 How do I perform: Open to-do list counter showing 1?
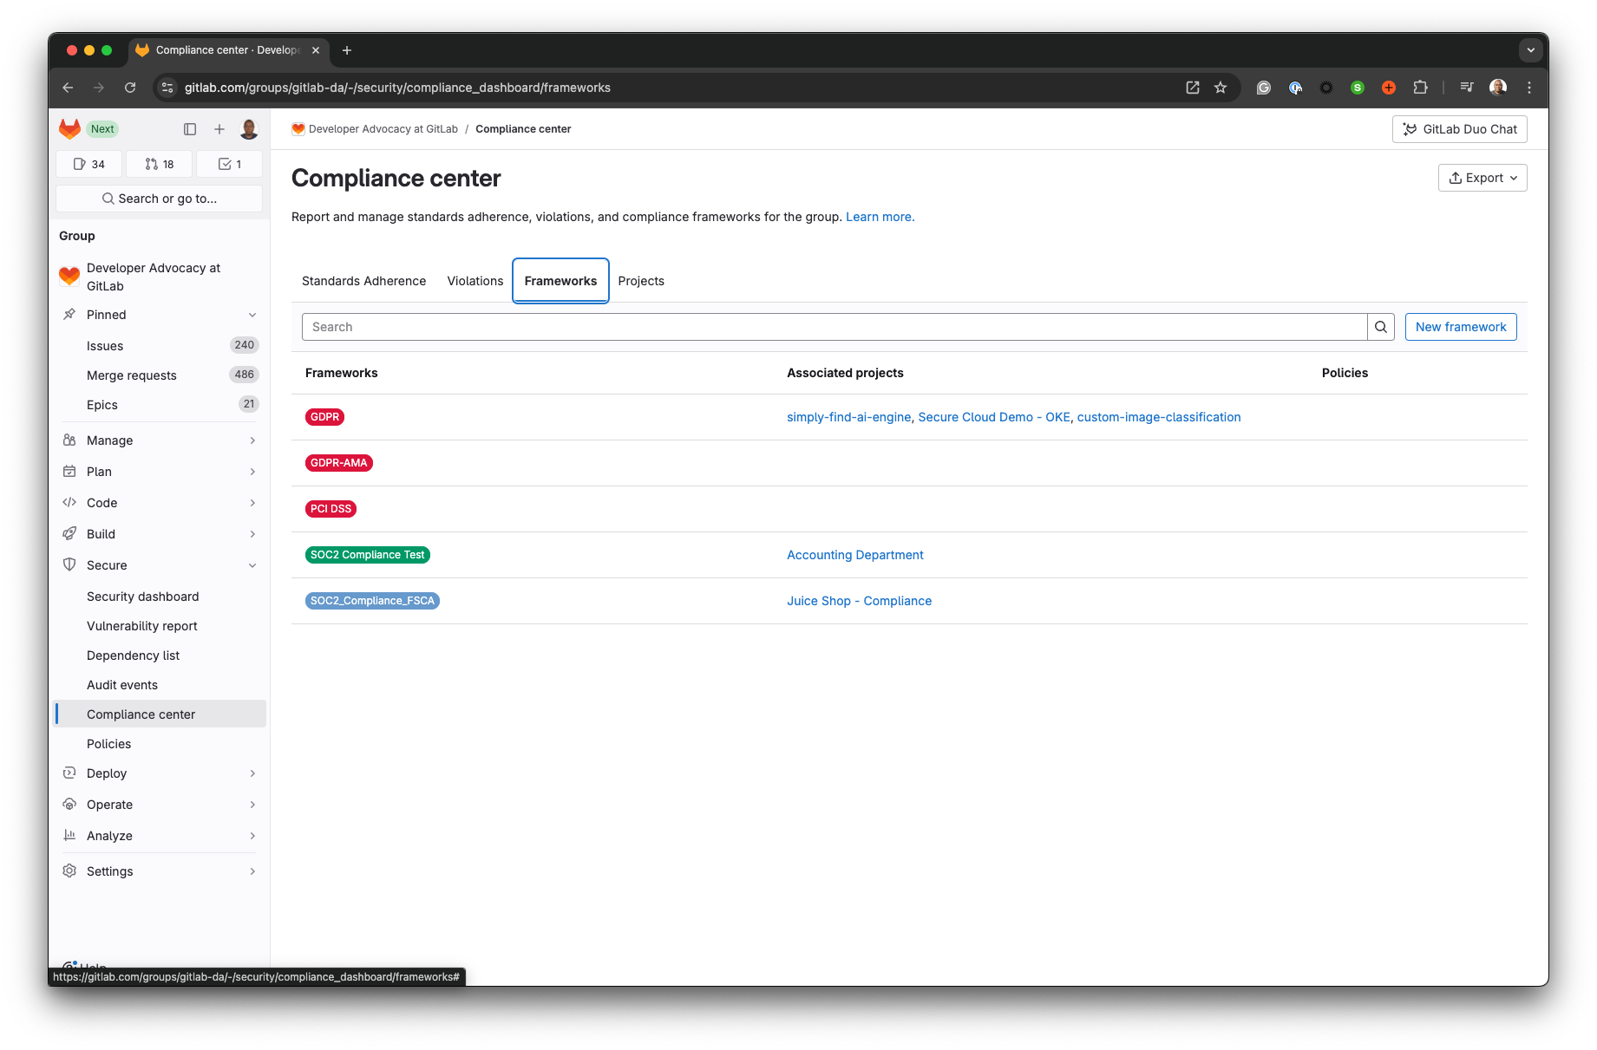pyautogui.click(x=230, y=164)
